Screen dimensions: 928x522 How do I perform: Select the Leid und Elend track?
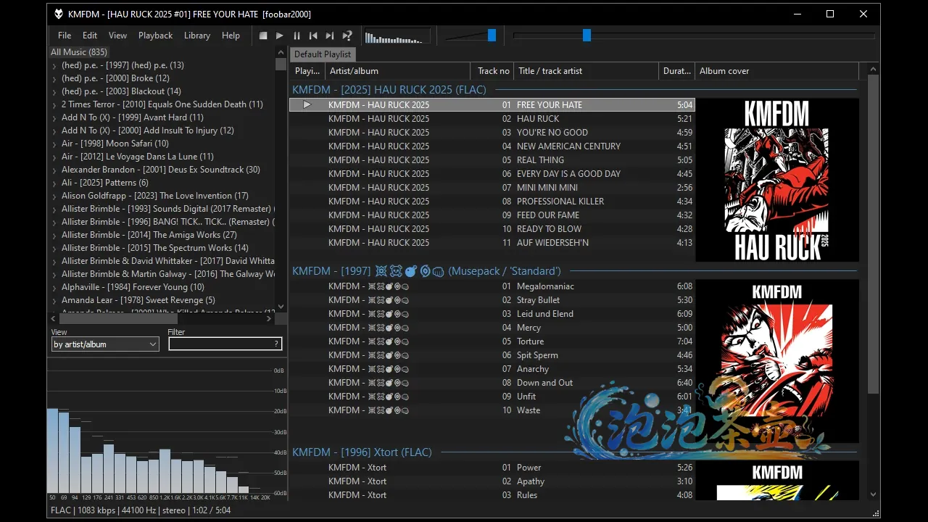click(x=492, y=313)
